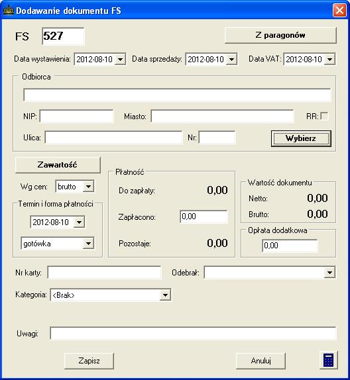Open the payment term date dropdown
350x380 pixels.
point(79,222)
